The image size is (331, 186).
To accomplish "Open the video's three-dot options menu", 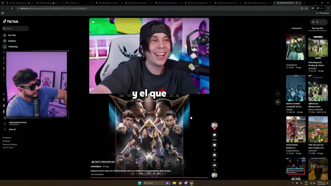I will tap(205, 22).
